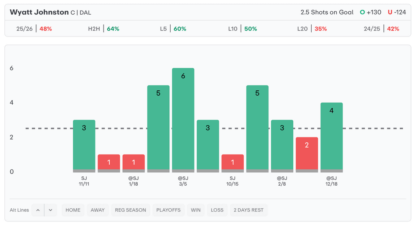Click the red 2-shot bar

(307, 154)
